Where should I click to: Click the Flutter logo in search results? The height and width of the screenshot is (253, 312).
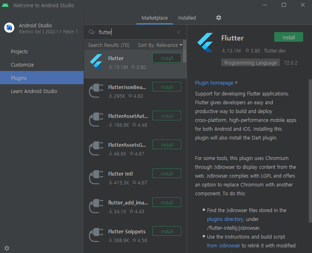pos(96,62)
